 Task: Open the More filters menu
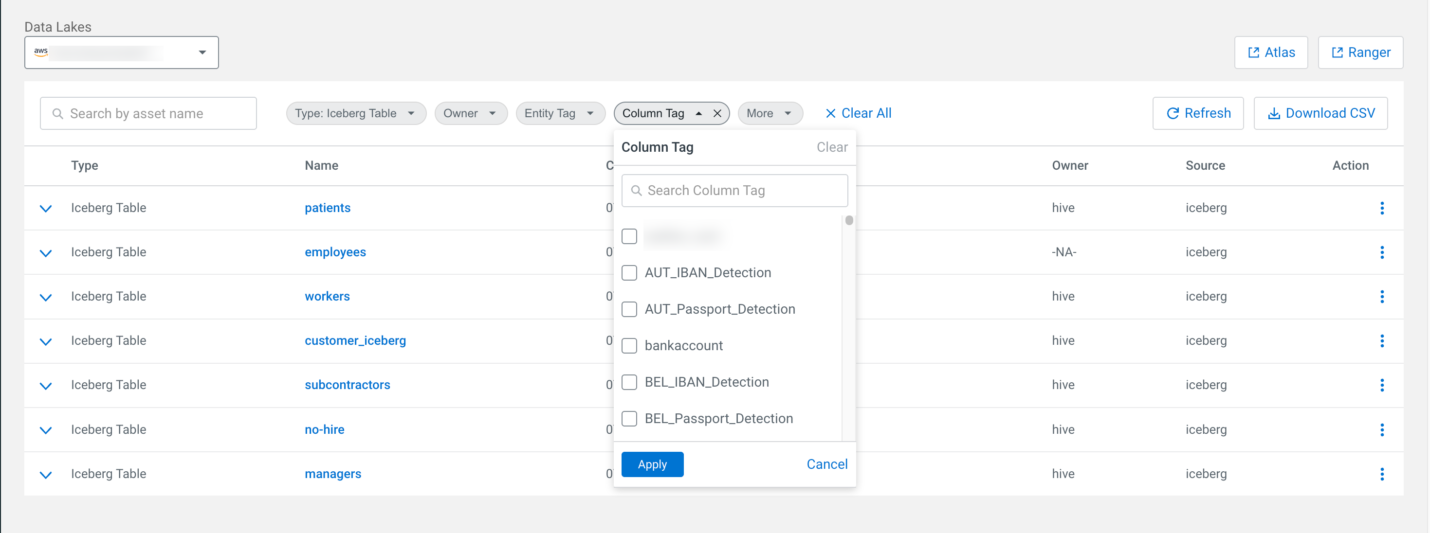(770, 114)
